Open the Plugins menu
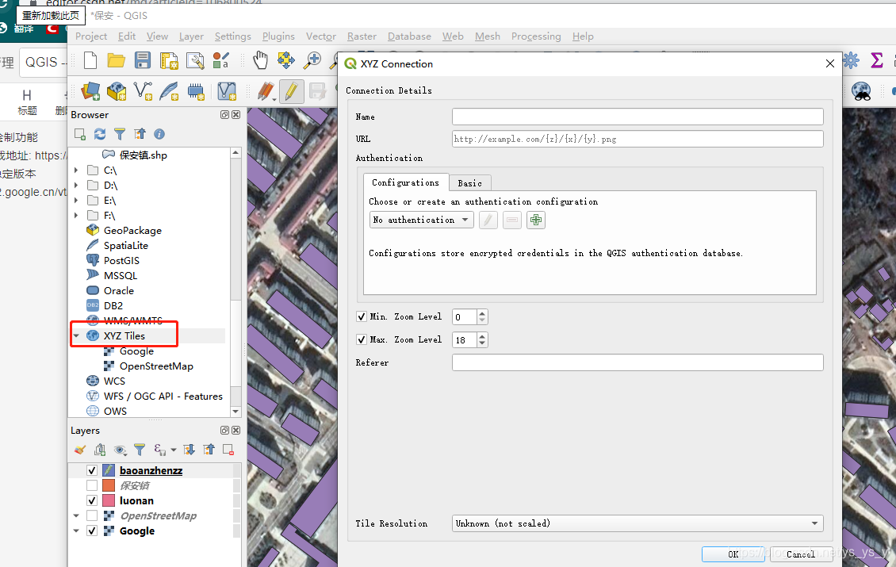Viewport: 896px width, 567px height. [278, 36]
